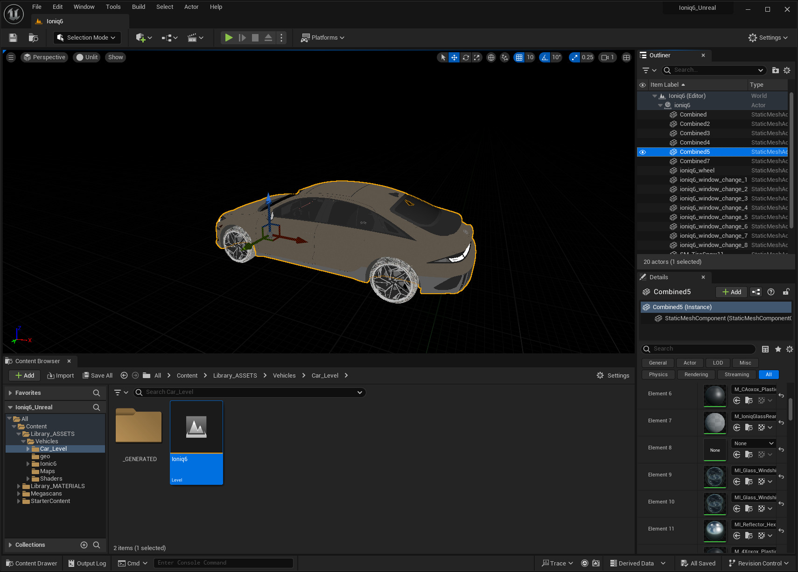Open the Window menu

tap(84, 7)
